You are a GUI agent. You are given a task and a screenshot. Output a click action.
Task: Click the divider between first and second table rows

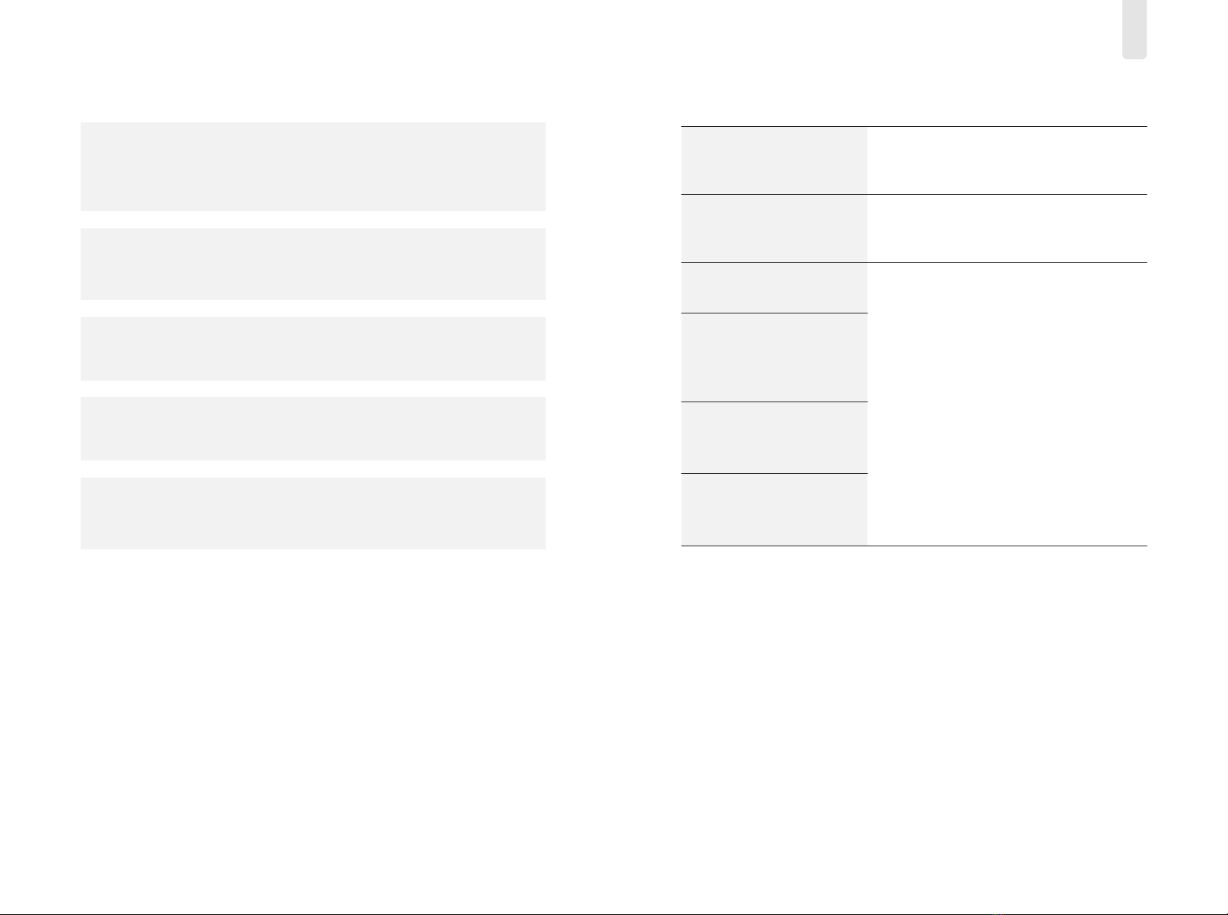tap(914, 195)
